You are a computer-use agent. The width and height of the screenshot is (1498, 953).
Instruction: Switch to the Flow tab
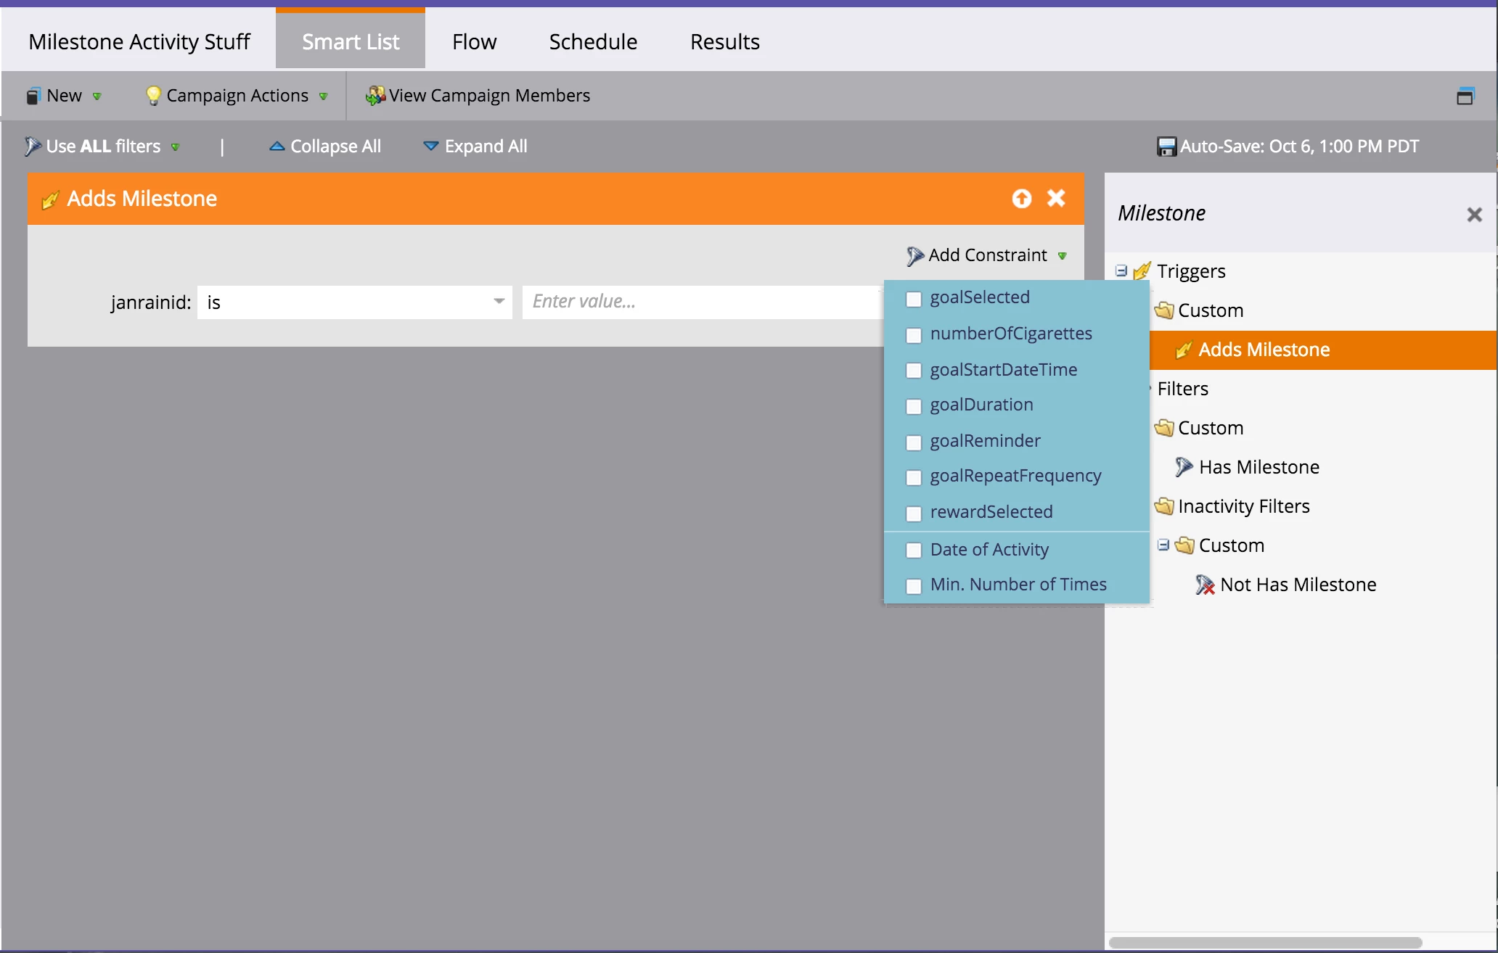pos(474,42)
